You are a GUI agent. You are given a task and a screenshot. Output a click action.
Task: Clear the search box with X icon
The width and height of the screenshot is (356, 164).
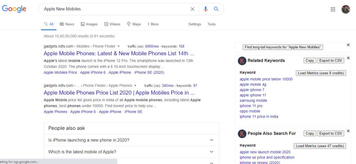tap(192, 9)
